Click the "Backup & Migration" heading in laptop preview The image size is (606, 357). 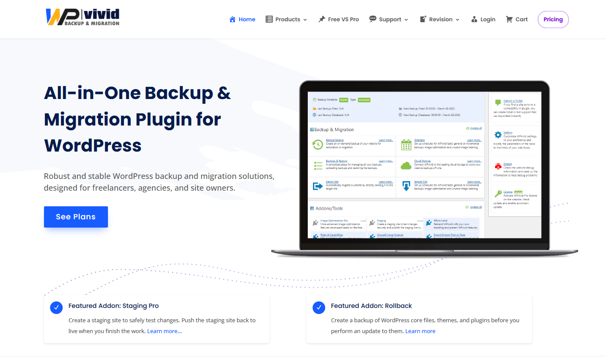[334, 129]
